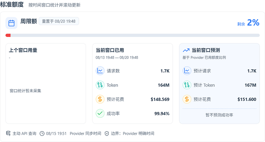Click the 基于 Provider 已用额度比例 note

[204, 58]
